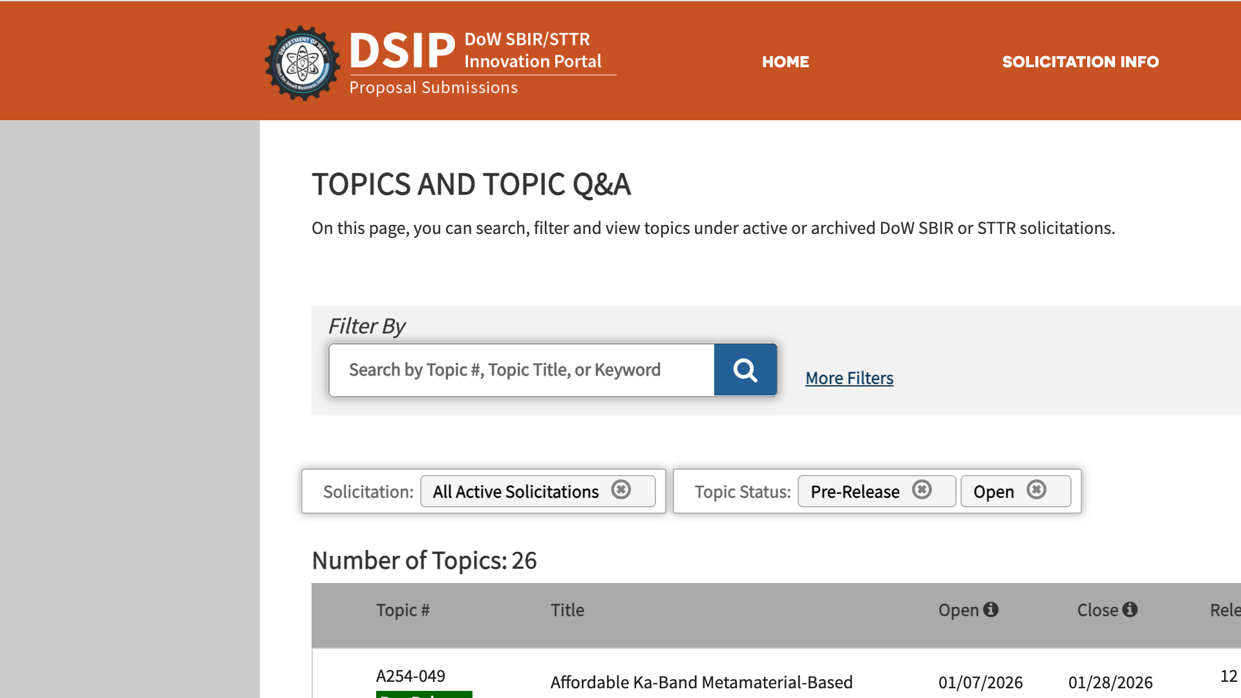The image size is (1241, 698).
Task: Click info icon next to Open column
Action: pyautogui.click(x=991, y=609)
